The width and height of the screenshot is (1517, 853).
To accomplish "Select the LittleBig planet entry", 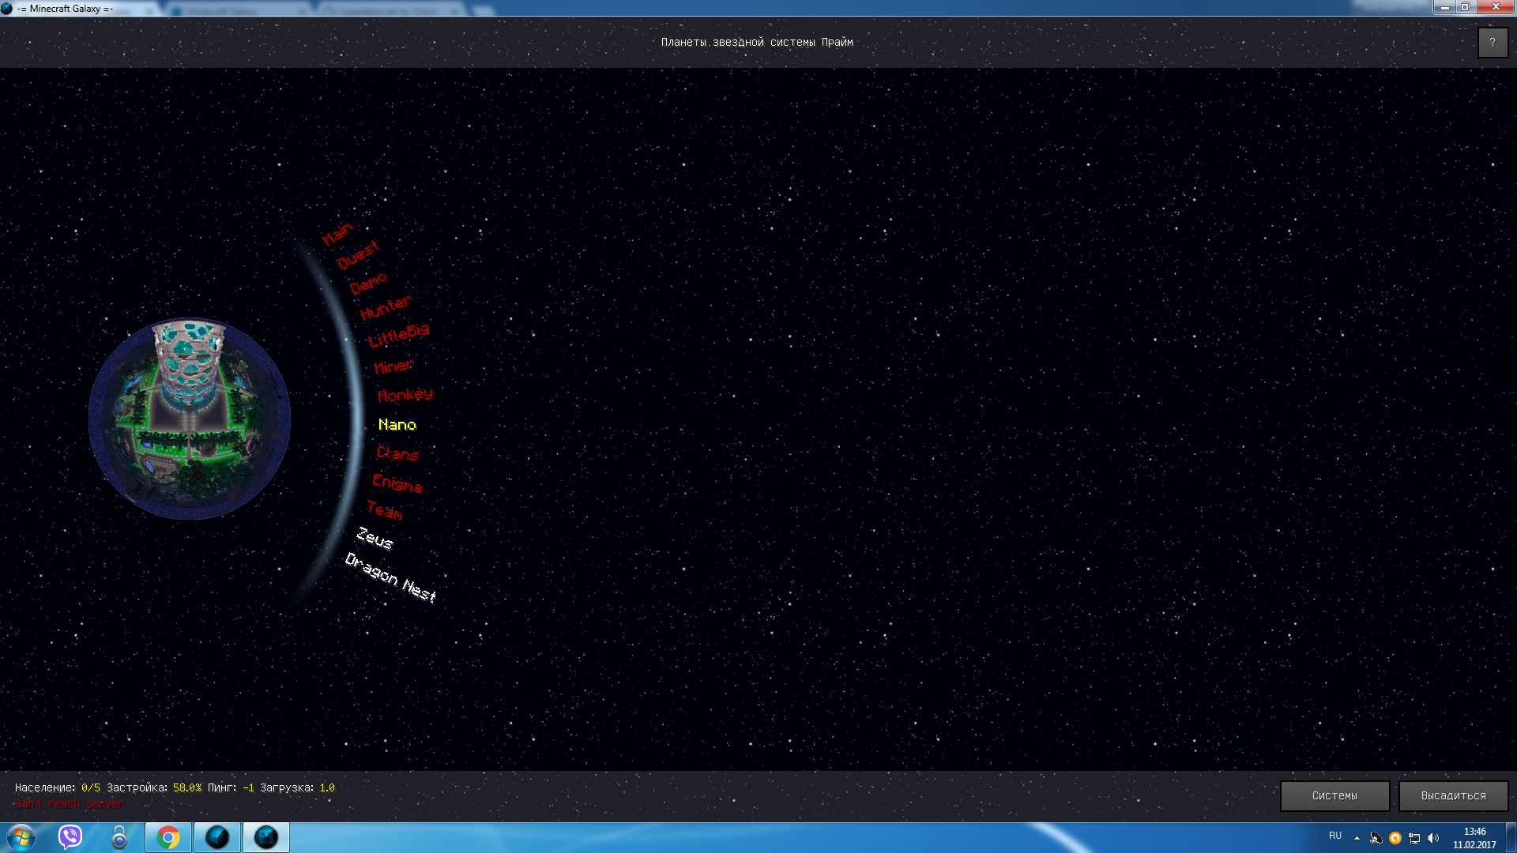I will 399,335.
